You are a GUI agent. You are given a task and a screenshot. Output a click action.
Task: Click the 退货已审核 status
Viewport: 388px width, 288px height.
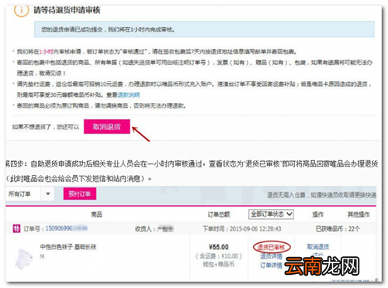(x=272, y=247)
